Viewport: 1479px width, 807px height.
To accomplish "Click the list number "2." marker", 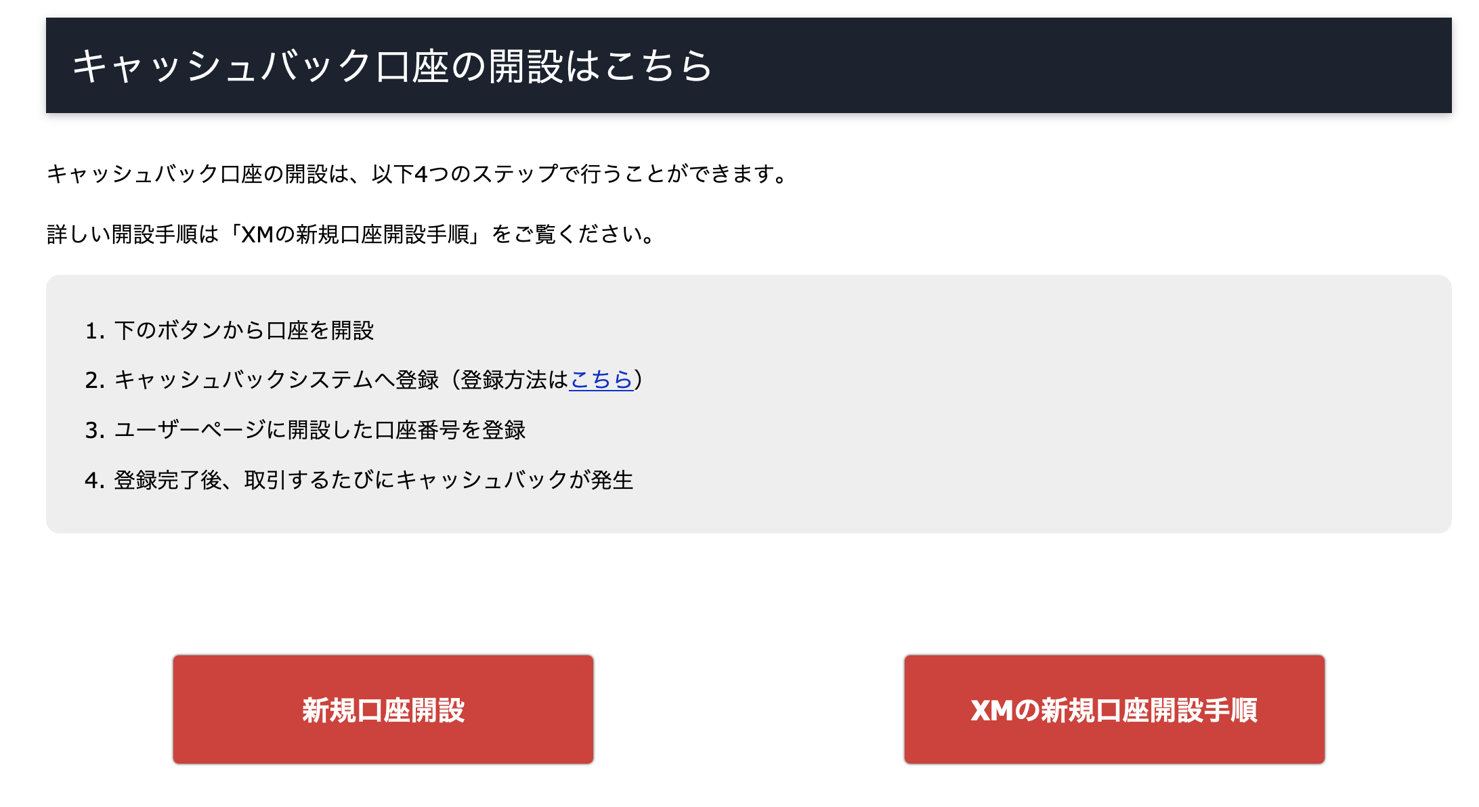I will 95,380.
